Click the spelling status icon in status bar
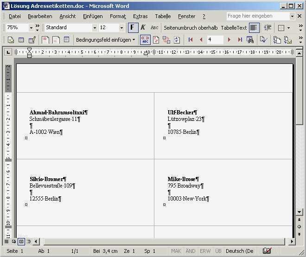This screenshot has height=257, width=306. [x=267, y=251]
